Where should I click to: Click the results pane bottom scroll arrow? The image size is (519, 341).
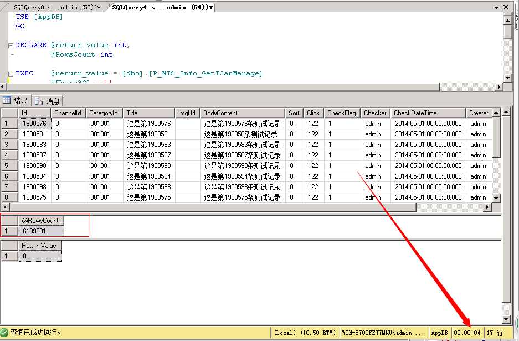[x=506, y=319]
